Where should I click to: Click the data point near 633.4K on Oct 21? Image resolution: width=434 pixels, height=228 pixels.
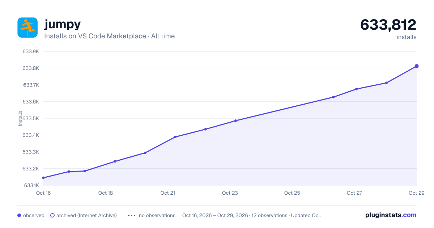(x=175, y=137)
